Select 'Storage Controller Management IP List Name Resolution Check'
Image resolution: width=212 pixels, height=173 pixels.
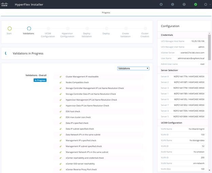95,88
